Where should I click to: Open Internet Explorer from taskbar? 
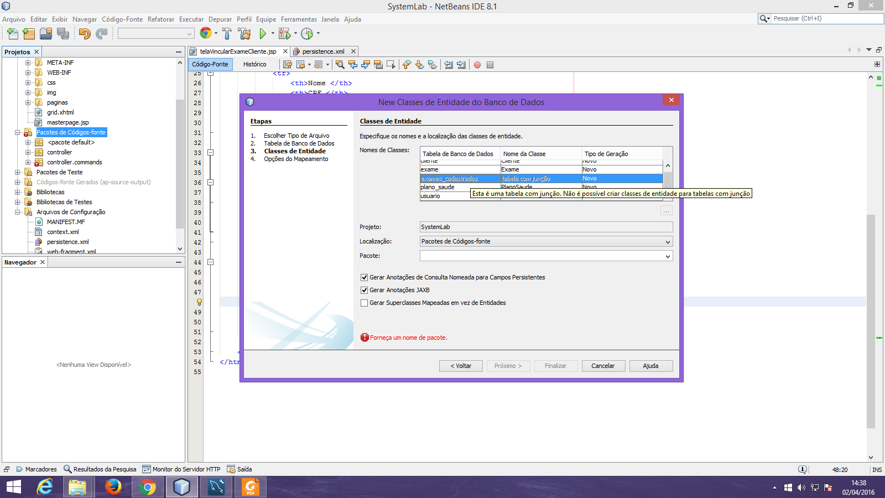[45, 487]
